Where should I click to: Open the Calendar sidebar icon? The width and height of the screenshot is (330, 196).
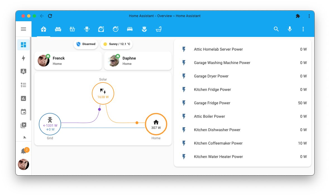(23, 112)
